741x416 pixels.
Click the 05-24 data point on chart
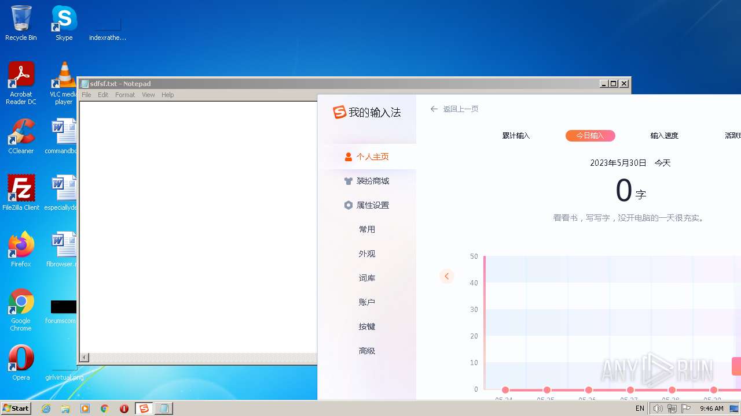(505, 390)
